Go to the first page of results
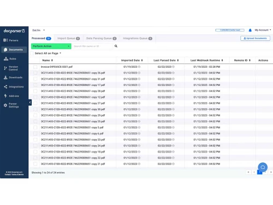 (248, 172)
